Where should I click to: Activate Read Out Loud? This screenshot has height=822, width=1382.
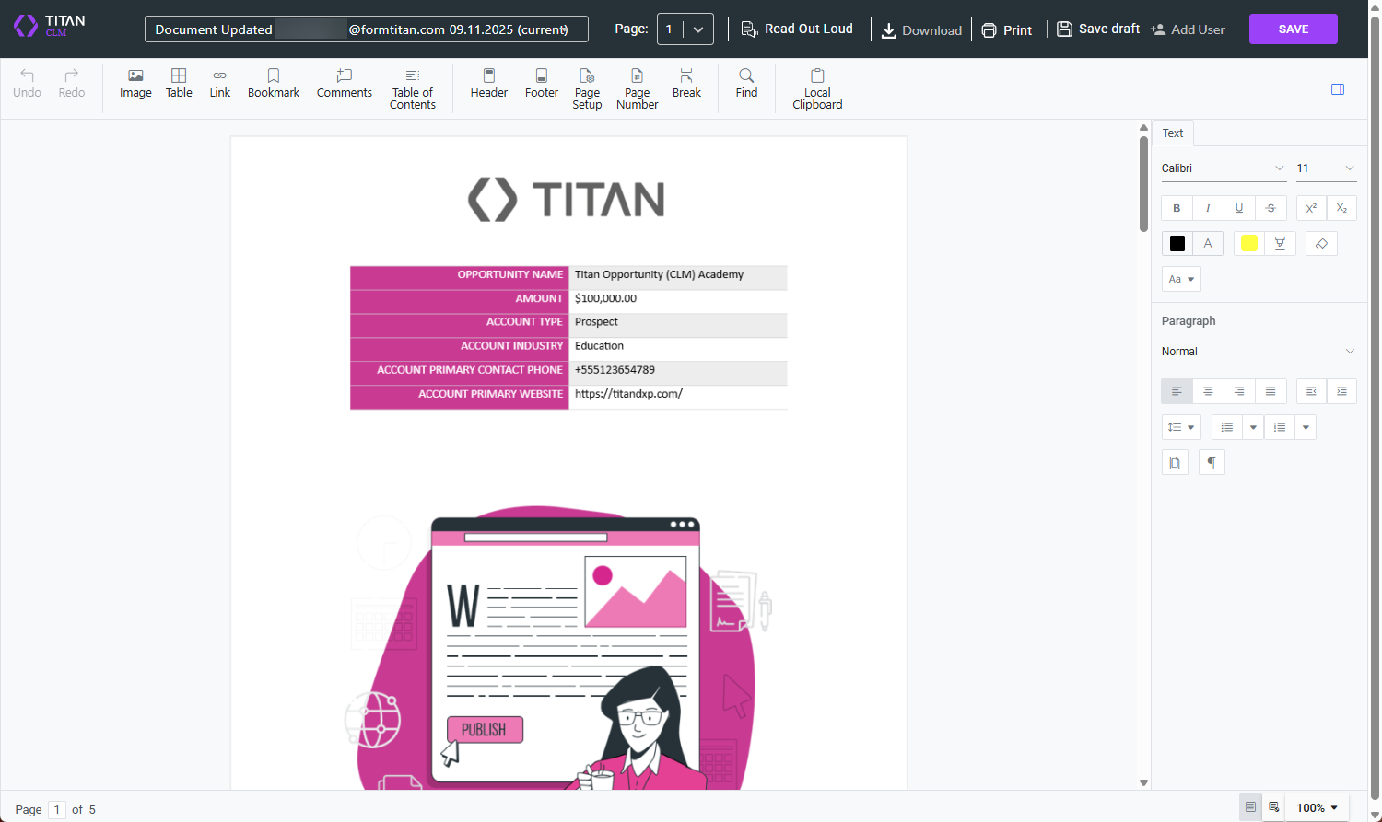coord(798,29)
